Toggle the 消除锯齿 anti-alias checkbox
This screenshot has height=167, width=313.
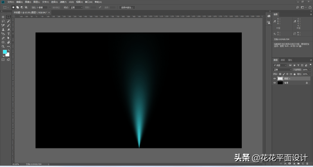coord(52,7)
